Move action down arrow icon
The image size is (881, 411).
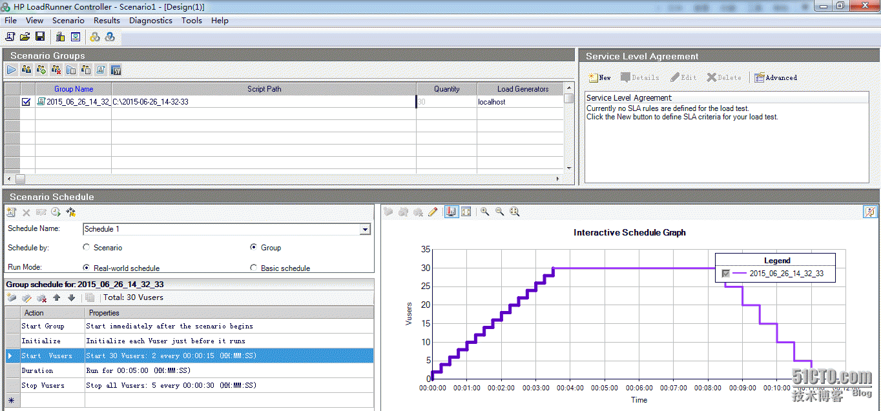coord(71,297)
